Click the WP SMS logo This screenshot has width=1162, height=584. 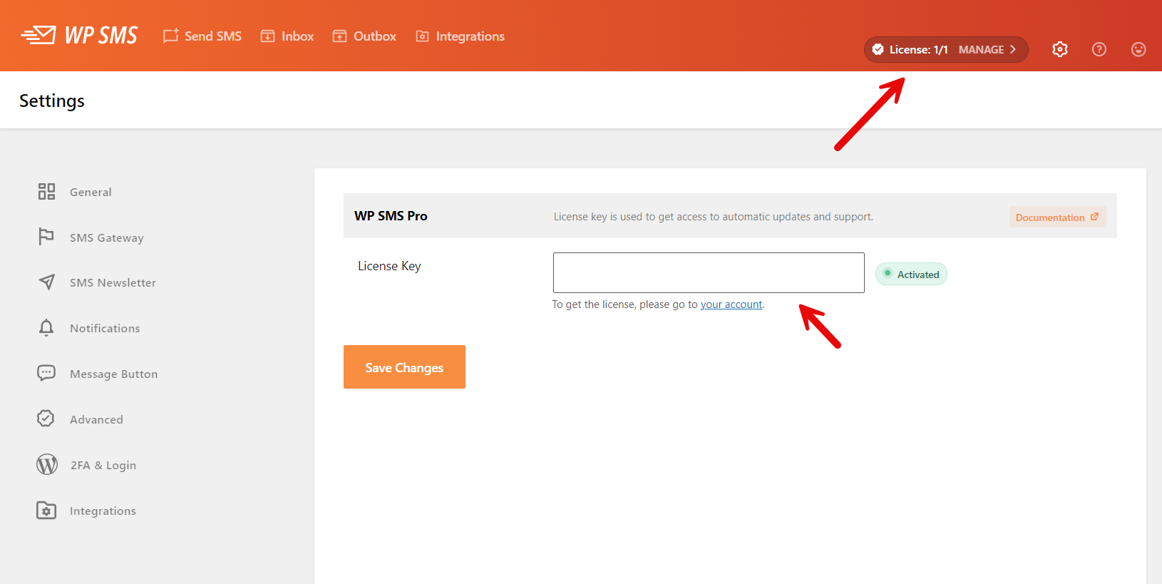[79, 35]
